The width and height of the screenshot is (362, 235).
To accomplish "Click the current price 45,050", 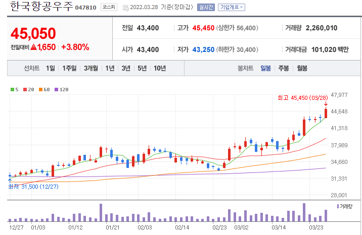I will pos(33,34).
